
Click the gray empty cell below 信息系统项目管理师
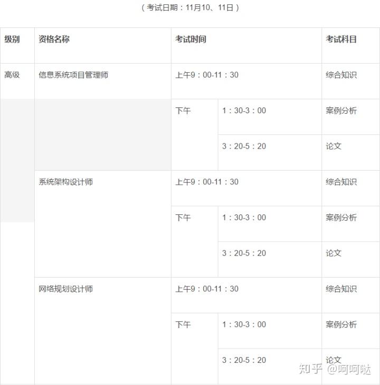tap(103, 135)
